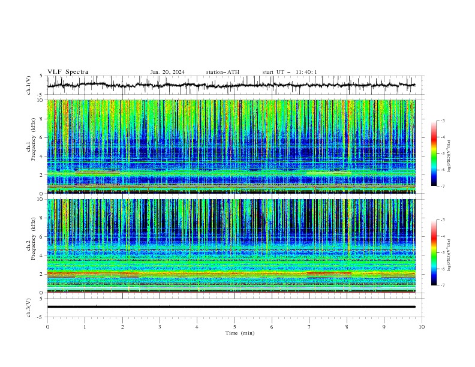Click the ch.1 voltage waveform trace
This screenshot has height=367, width=475.
tap(231, 85)
